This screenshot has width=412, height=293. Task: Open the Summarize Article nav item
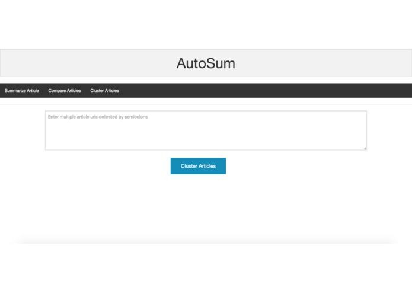[x=22, y=91]
